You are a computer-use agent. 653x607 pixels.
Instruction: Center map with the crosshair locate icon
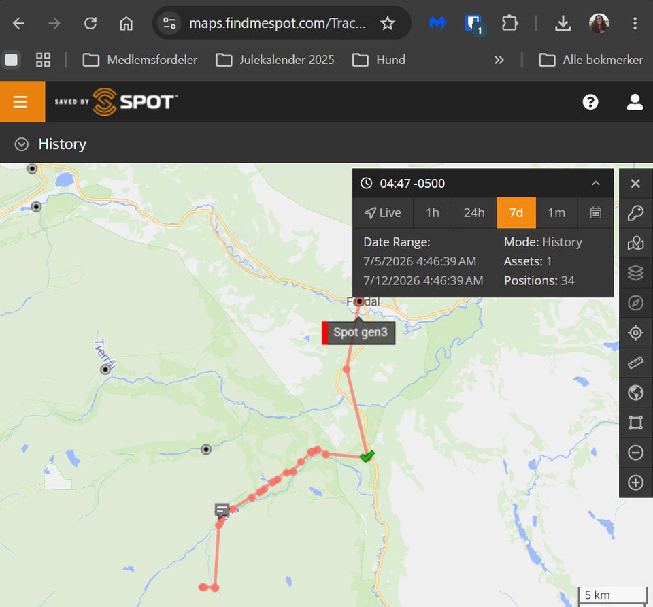(635, 333)
